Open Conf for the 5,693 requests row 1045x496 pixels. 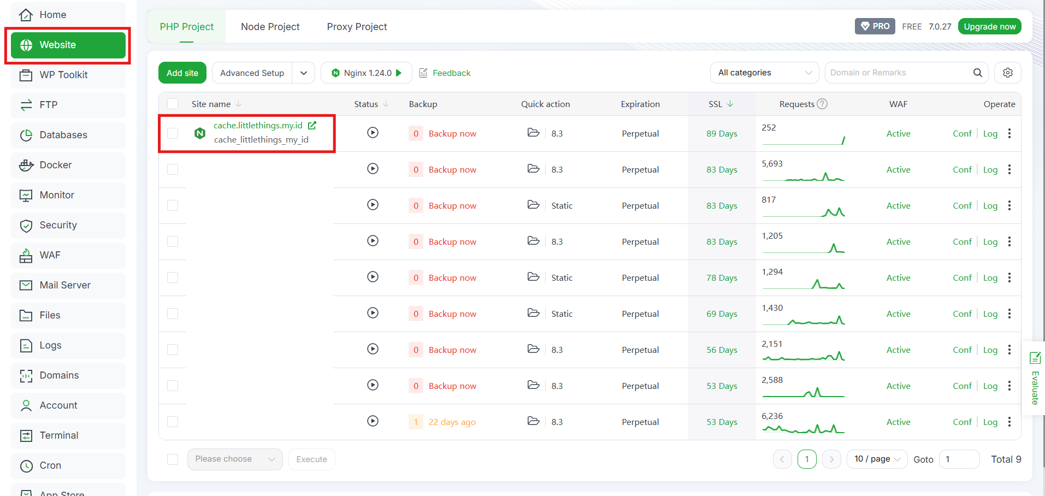point(962,169)
